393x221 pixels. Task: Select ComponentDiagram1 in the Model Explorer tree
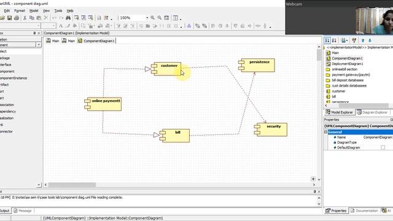click(347, 58)
